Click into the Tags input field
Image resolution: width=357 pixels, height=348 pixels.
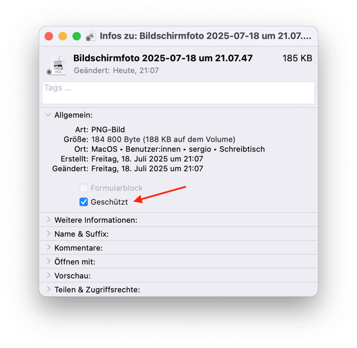[x=178, y=93]
